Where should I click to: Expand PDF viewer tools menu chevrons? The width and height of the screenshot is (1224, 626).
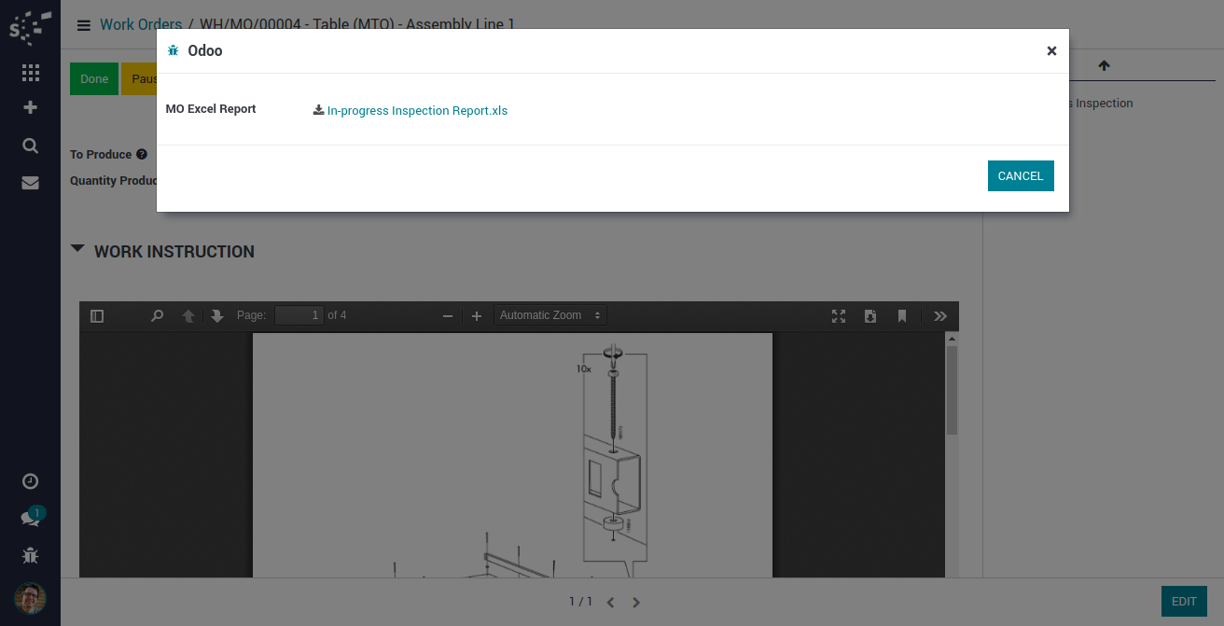click(x=939, y=316)
